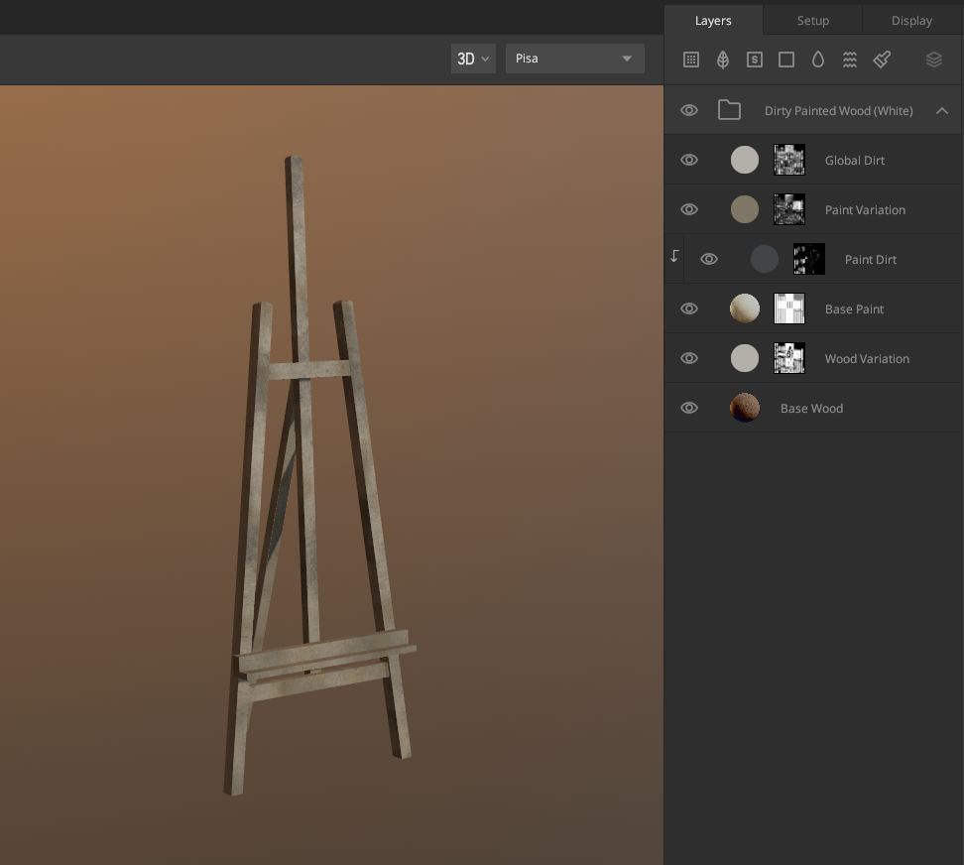Open the Display tab
The image size is (964, 865).
[910, 20]
